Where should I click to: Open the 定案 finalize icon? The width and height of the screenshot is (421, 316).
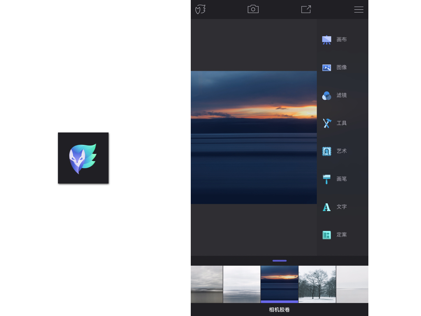[x=326, y=235]
